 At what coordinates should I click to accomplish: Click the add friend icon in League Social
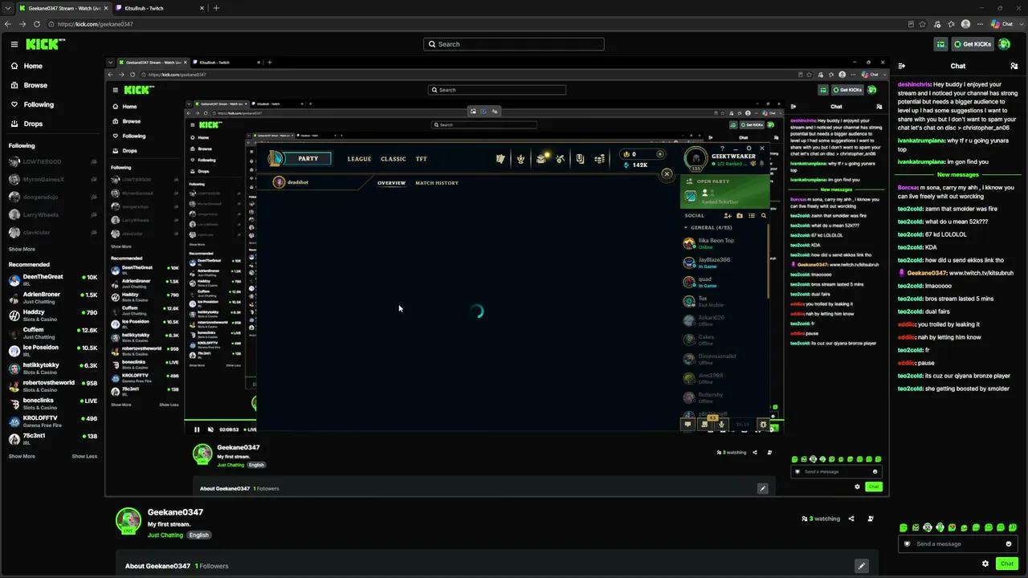728,215
